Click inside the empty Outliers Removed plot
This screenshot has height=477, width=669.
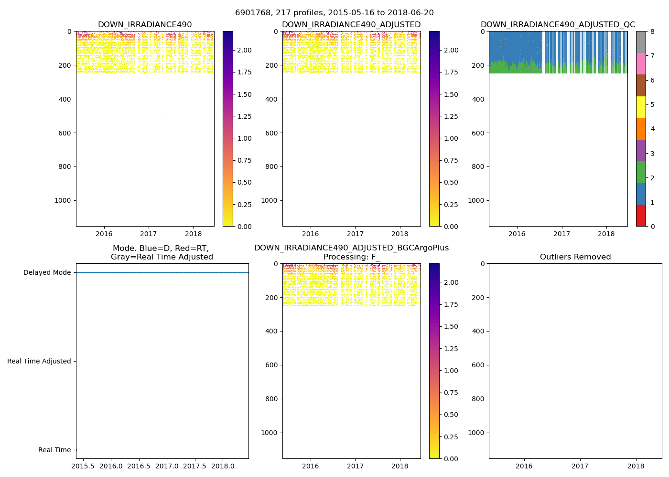pyautogui.click(x=575, y=361)
